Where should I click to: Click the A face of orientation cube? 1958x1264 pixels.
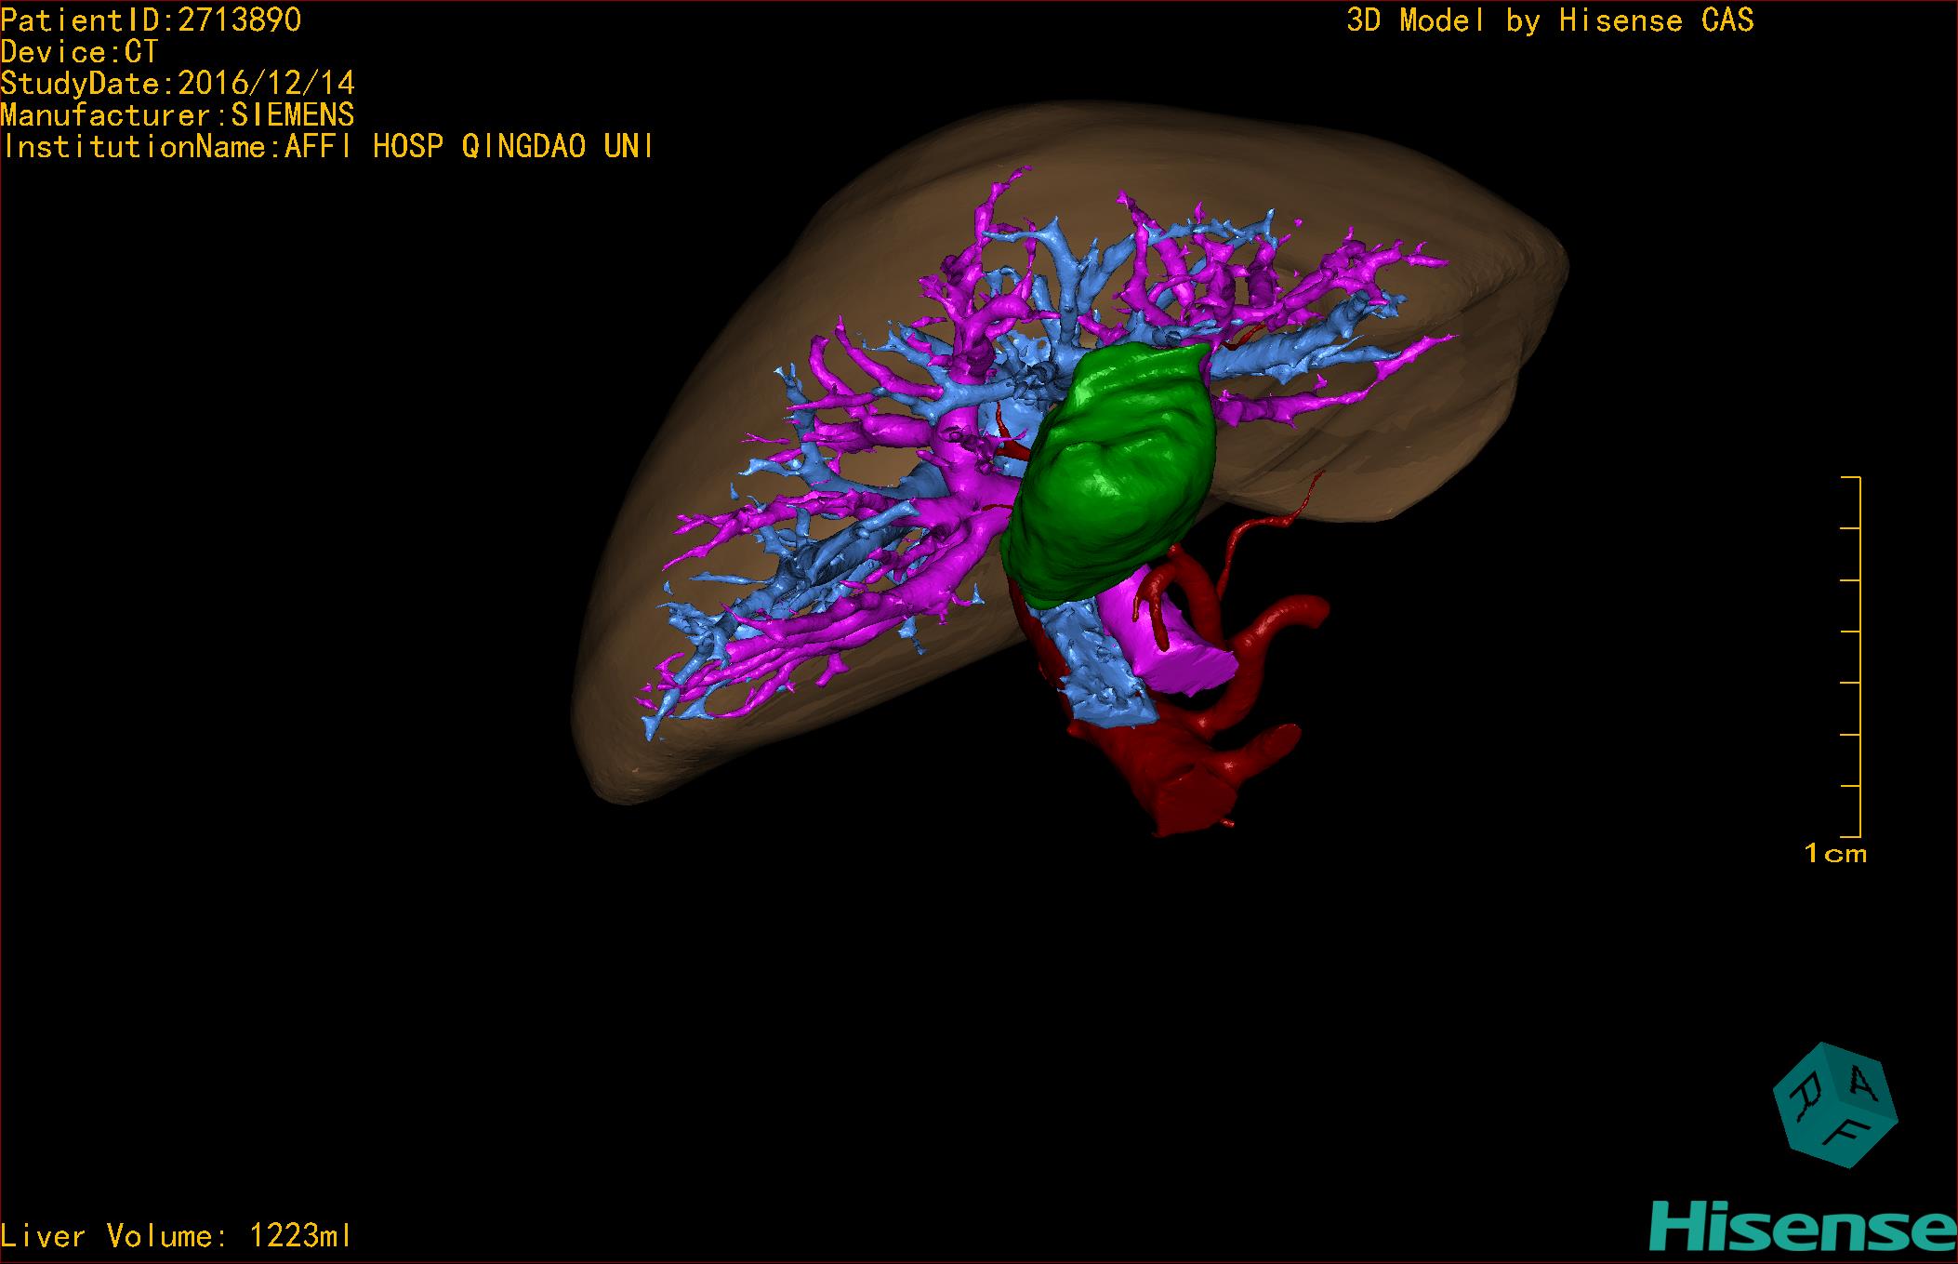click(1861, 1081)
